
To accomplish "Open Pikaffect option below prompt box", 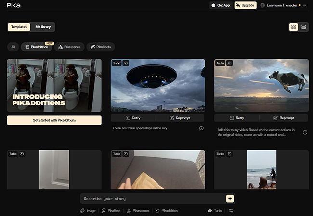I will pyautogui.click(x=111, y=211).
